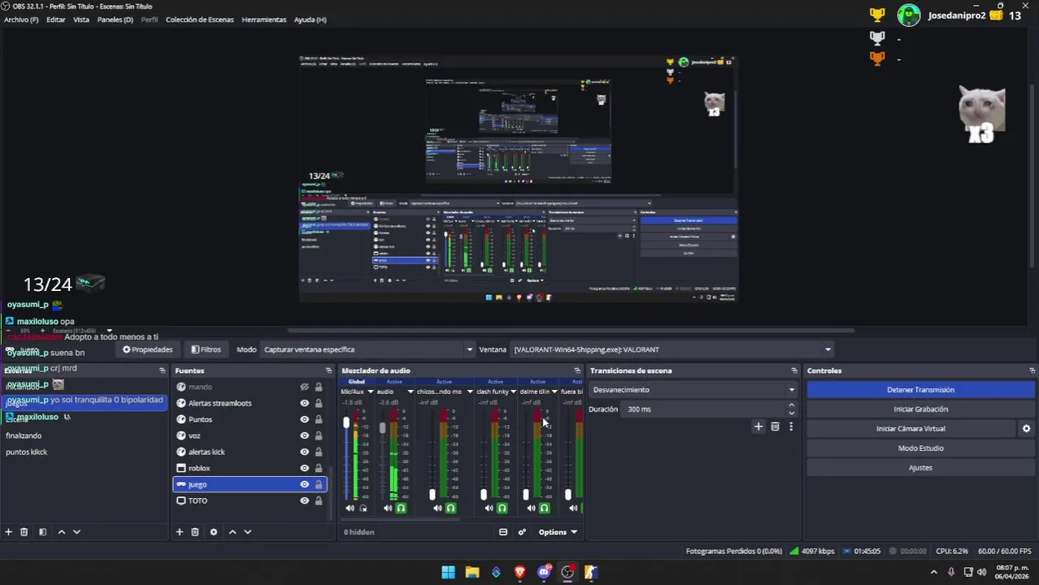The image size is (1039, 585).
Task: Open scene filters icon in Escenas panel
Action: coord(42,531)
